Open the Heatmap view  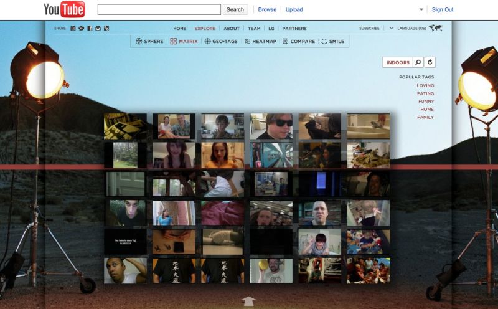(261, 42)
